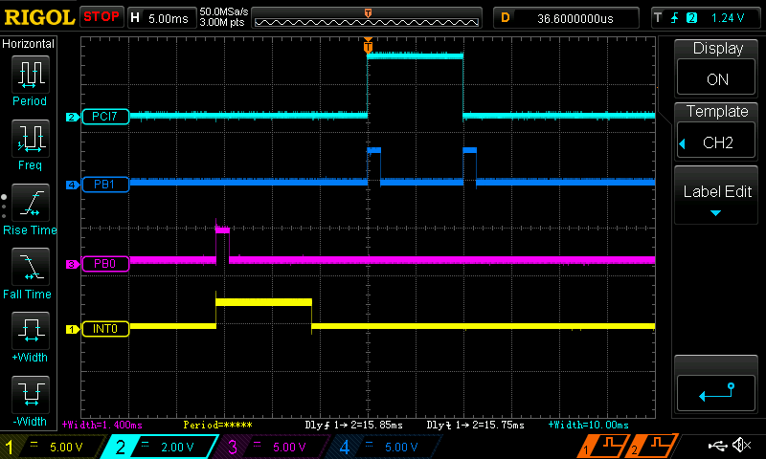
Task: Select channel 4 5.00 V tab
Action: coord(384,447)
